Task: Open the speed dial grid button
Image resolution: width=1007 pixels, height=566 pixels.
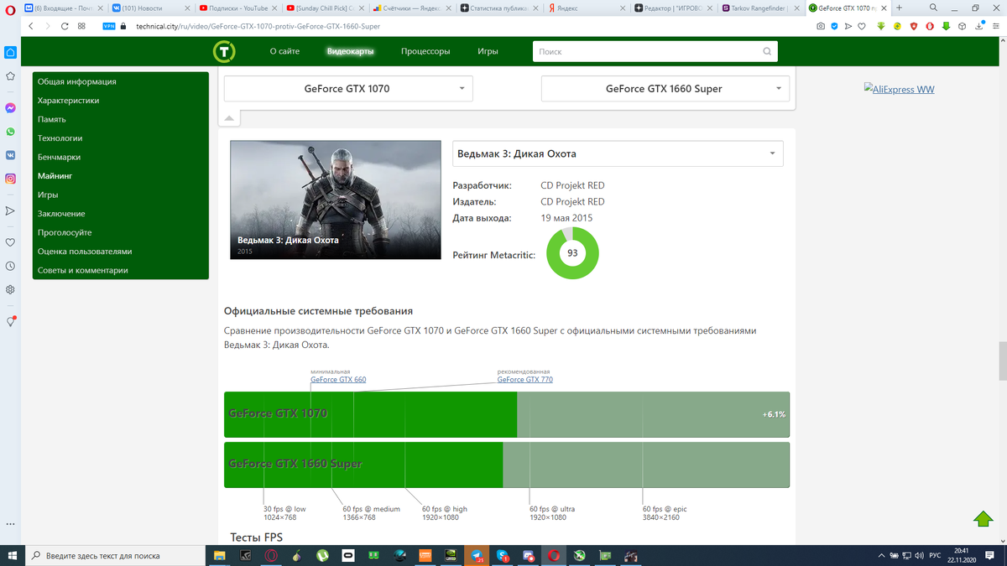Action: (81, 26)
